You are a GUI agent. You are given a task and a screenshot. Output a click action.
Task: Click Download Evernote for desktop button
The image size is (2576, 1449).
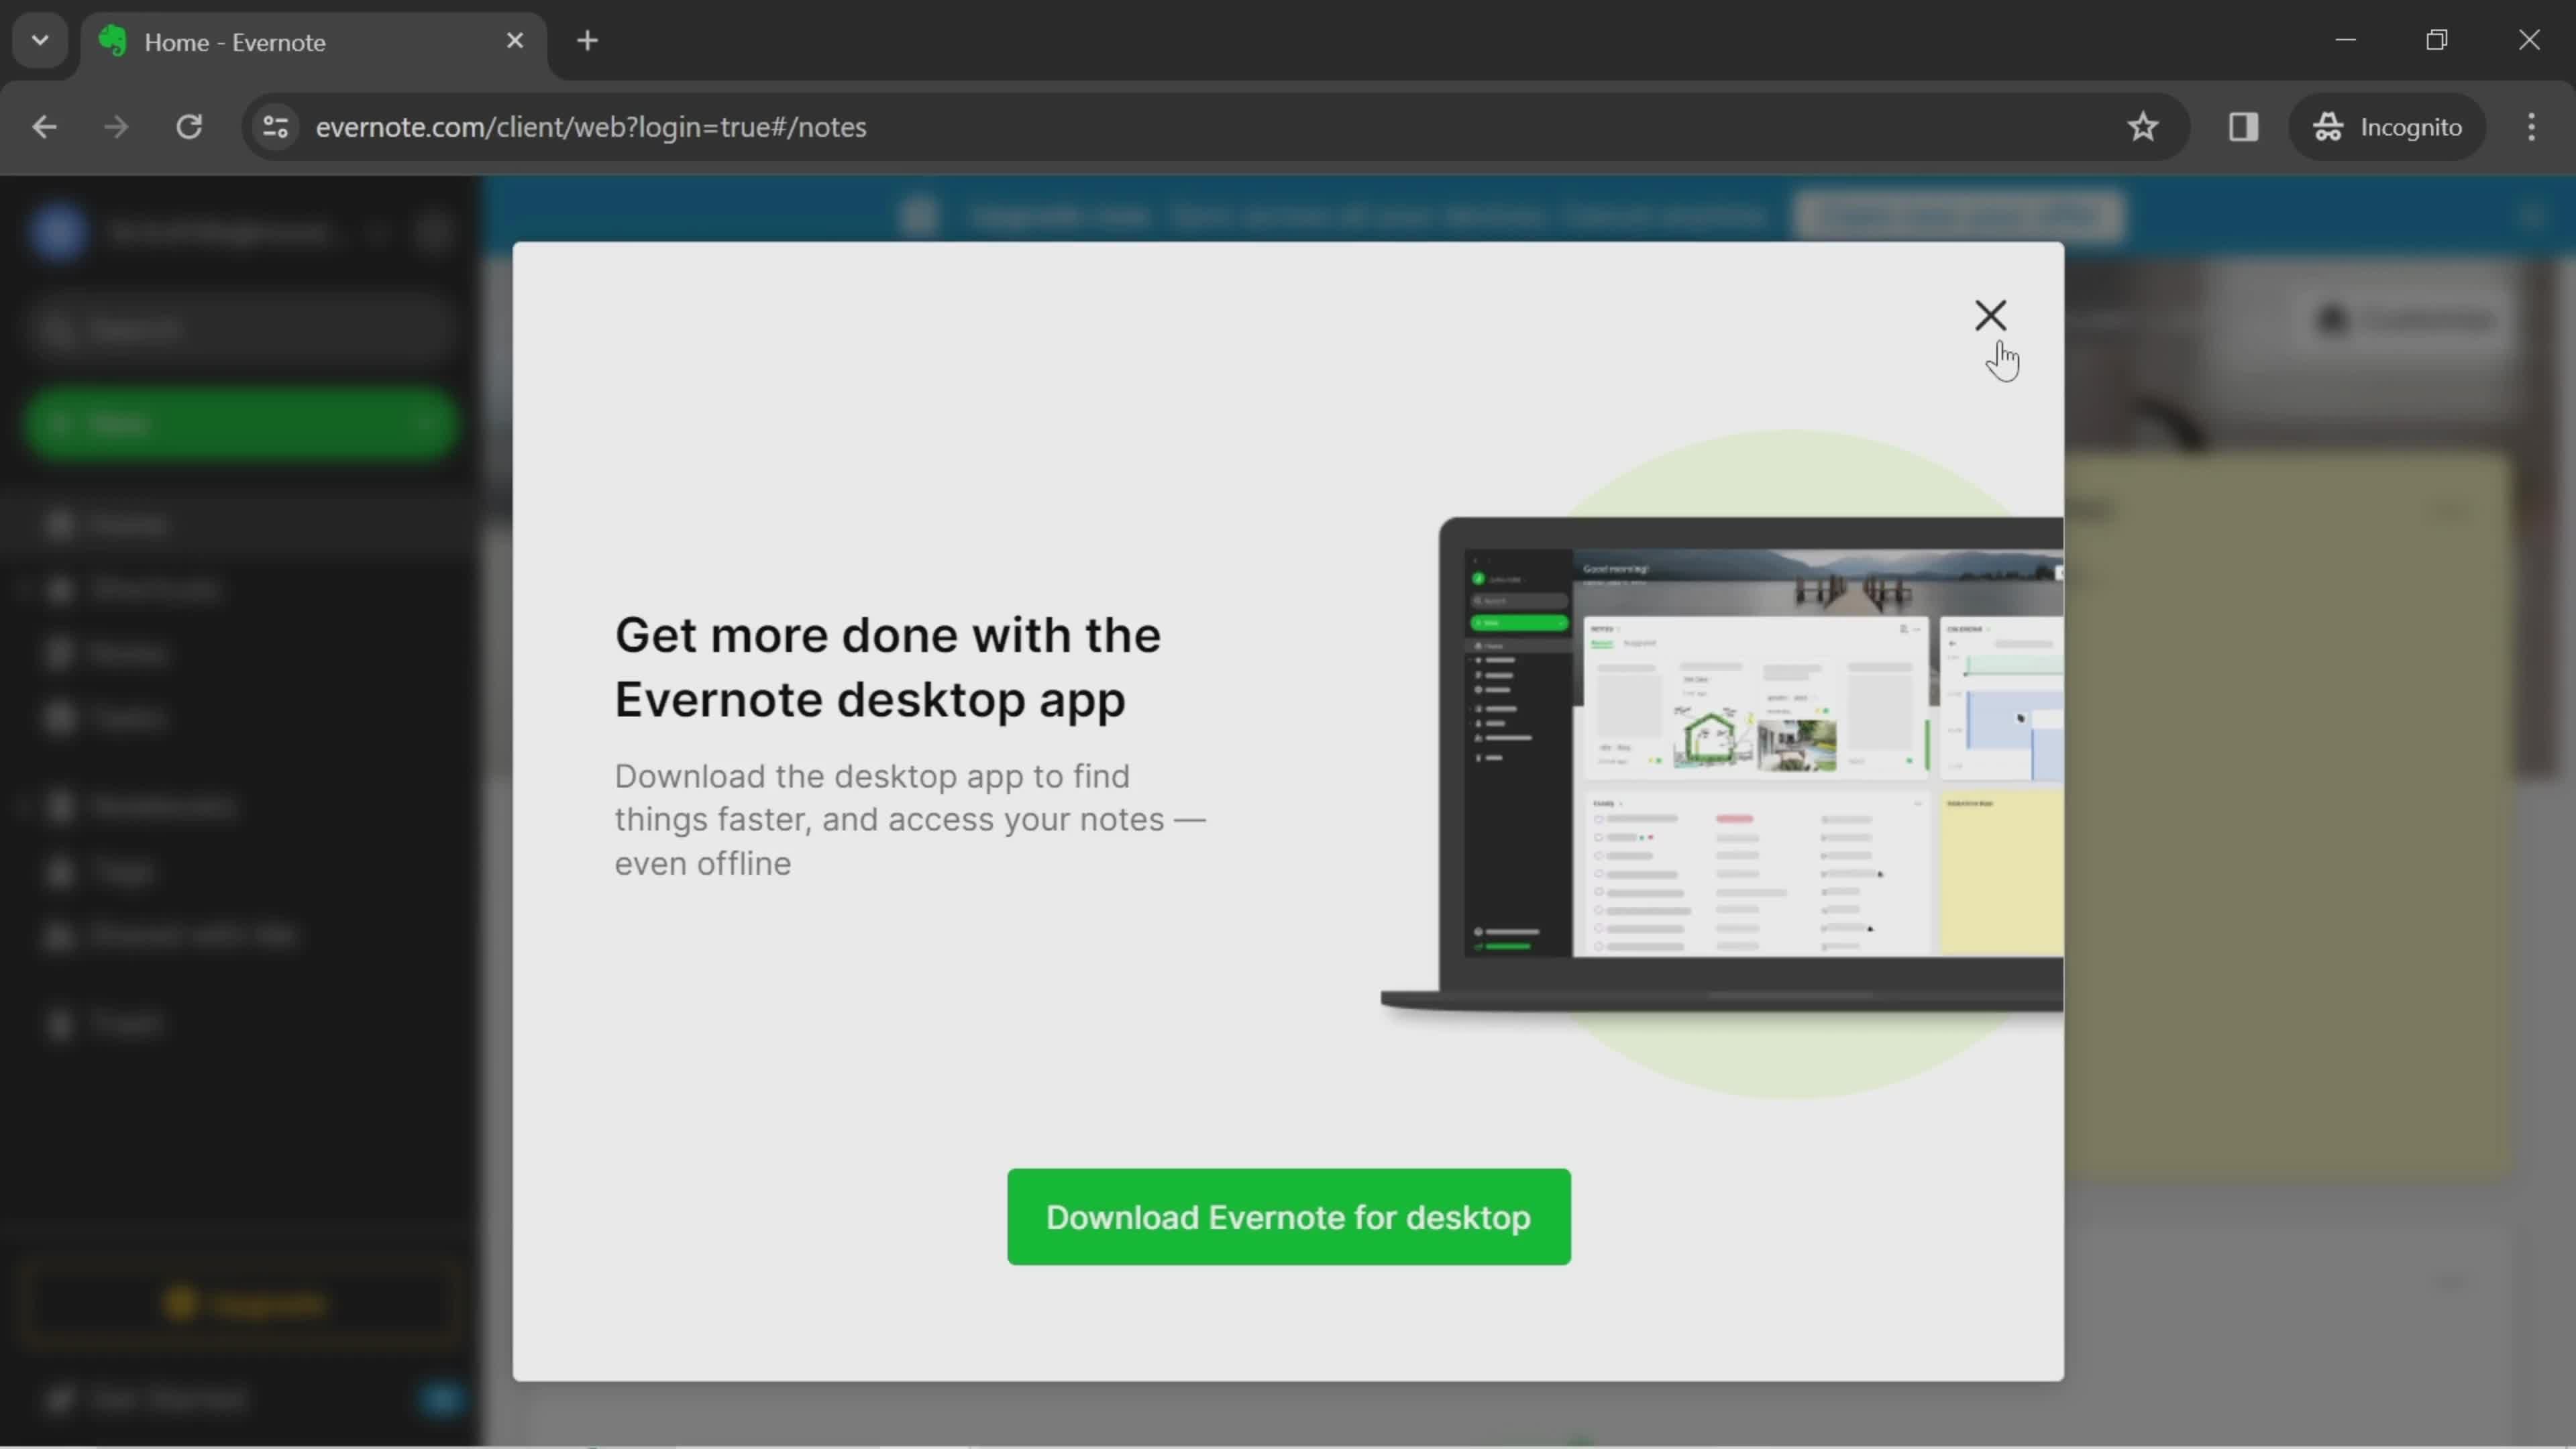(x=1288, y=1218)
